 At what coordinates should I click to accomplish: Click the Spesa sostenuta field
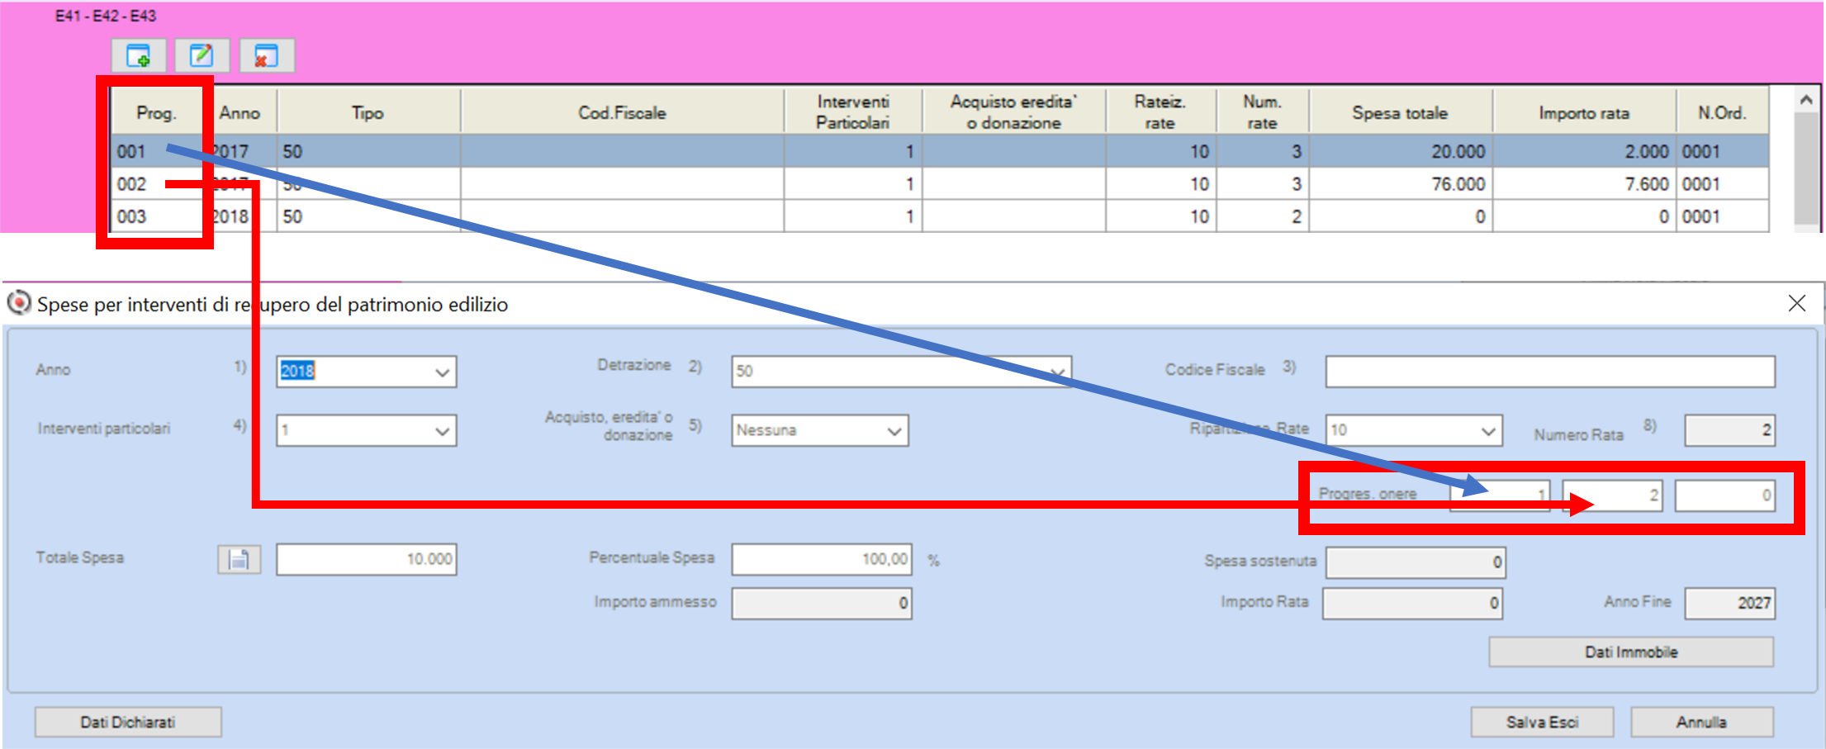pos(1416,562)
